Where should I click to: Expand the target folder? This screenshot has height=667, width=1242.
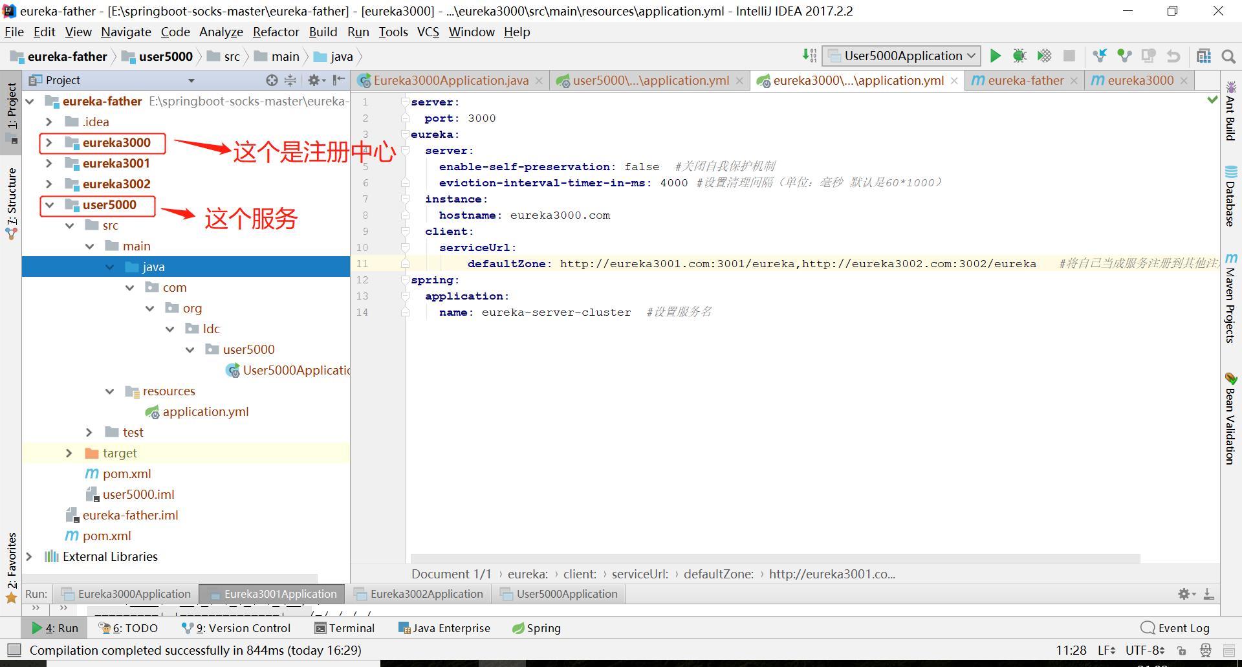(69, 453)
